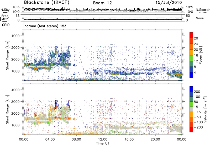Click the 4000 tick on the power panel axis
Viewport: 210px width, 145px height.
coord(15,36)
